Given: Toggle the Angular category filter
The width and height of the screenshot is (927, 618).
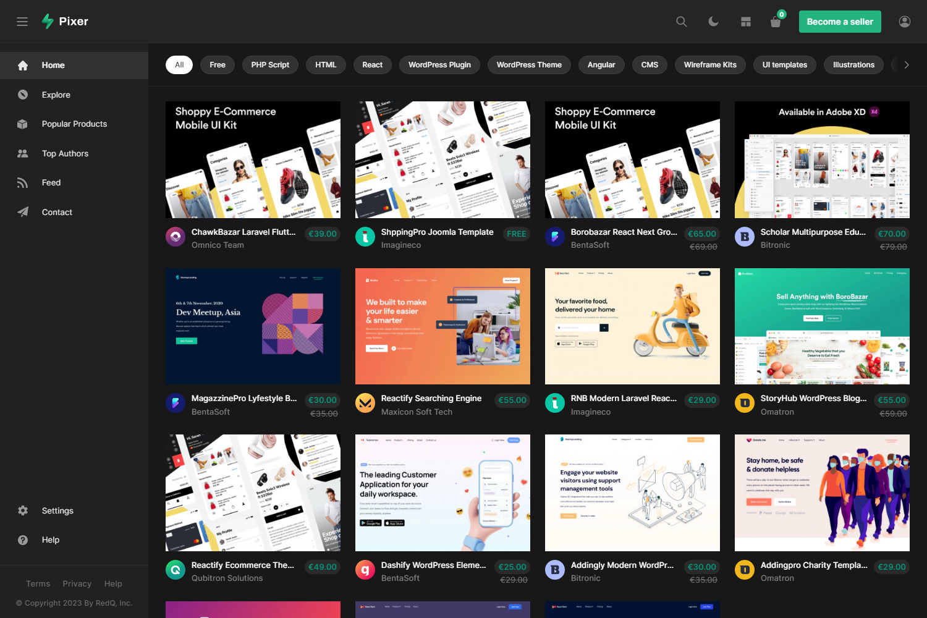Looking at the screenshot, I should (601, 64).
